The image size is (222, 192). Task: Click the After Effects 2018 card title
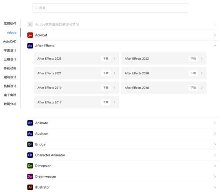(x=137, y=88)
